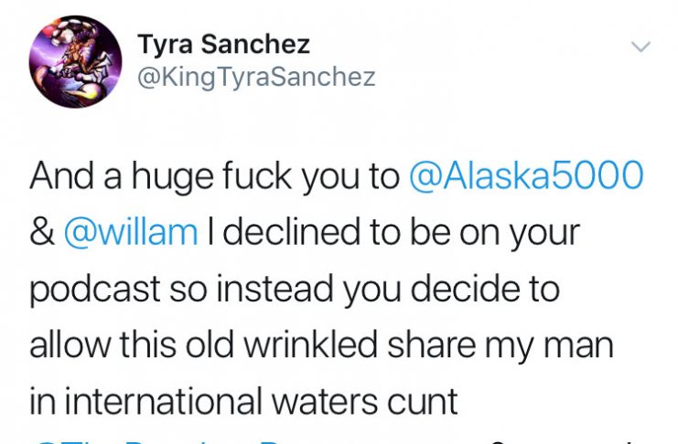Open the cut-off blue mention at the bottom
The width and height of the screenshot is (678, 444).
coord(173,441)
